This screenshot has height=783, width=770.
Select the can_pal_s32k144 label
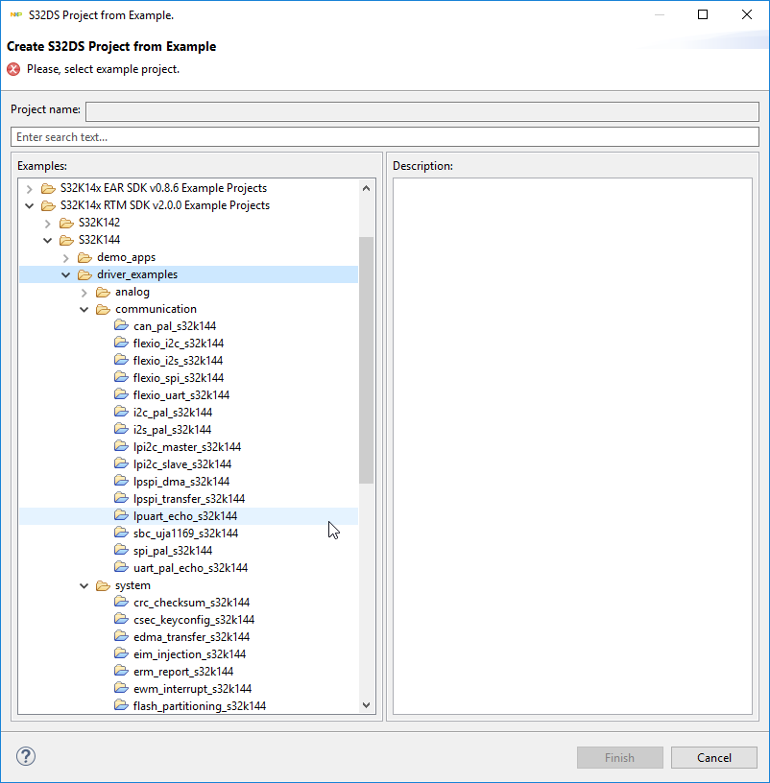coord(175,326)
